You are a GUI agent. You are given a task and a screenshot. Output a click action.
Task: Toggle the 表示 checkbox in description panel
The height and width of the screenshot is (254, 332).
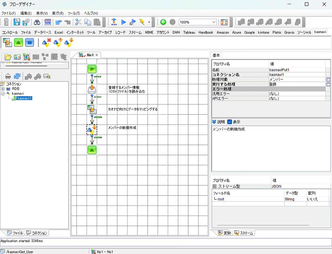click(230, 122)
